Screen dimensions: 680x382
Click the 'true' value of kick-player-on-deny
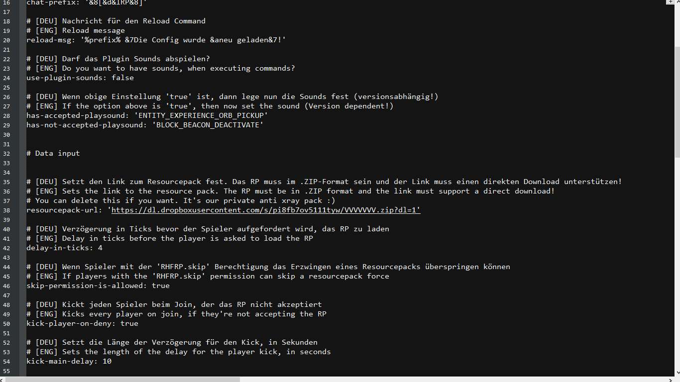tap(129, 323)
